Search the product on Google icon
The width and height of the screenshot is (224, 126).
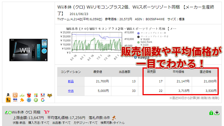pos(43,100)
